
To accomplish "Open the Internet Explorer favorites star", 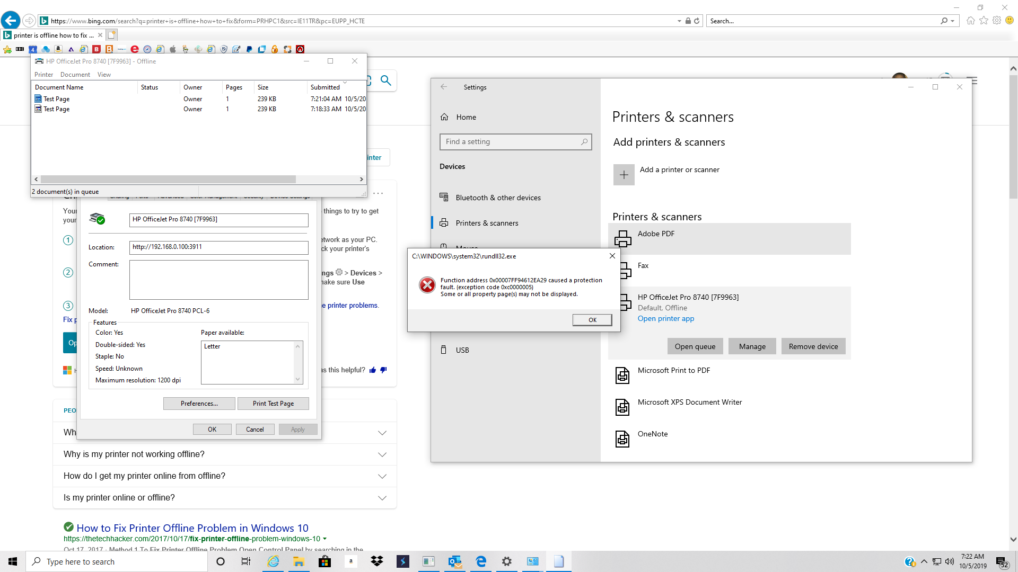I will [x=984, y=21].
